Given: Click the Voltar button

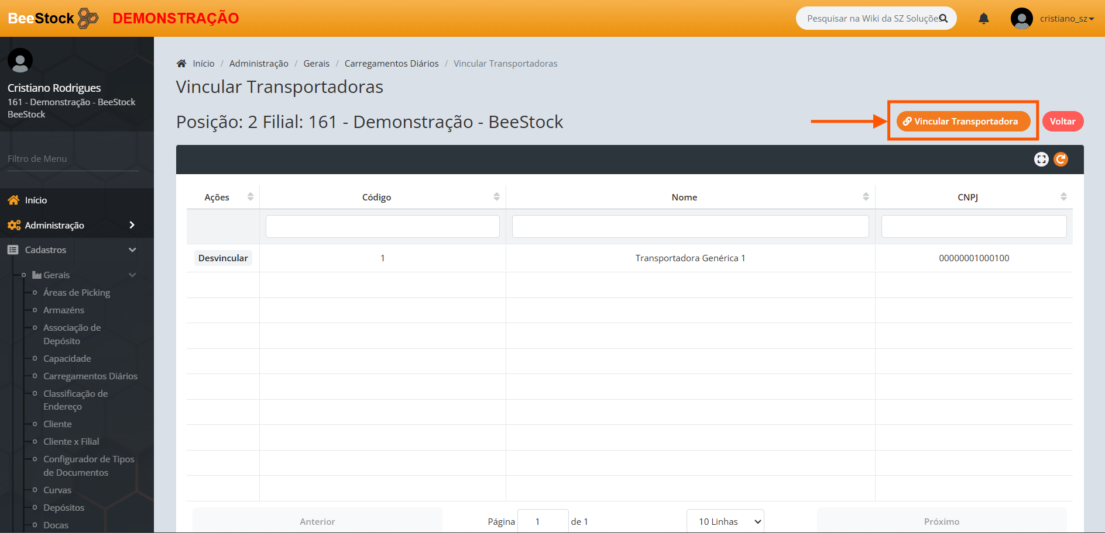Looking at the screenshot, I should tap(1062, 122).
